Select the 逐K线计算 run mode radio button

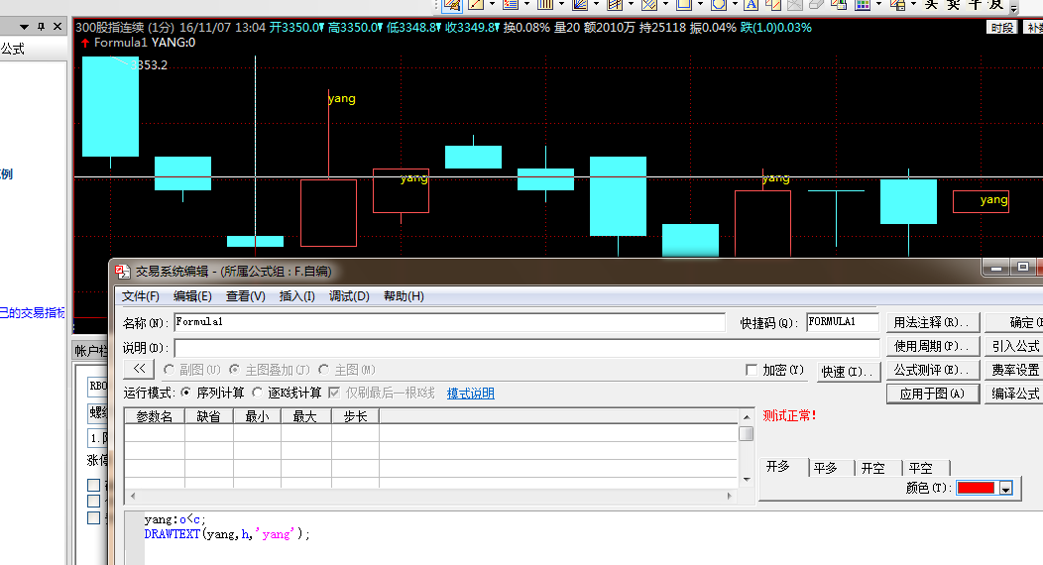tap(258, 394)
